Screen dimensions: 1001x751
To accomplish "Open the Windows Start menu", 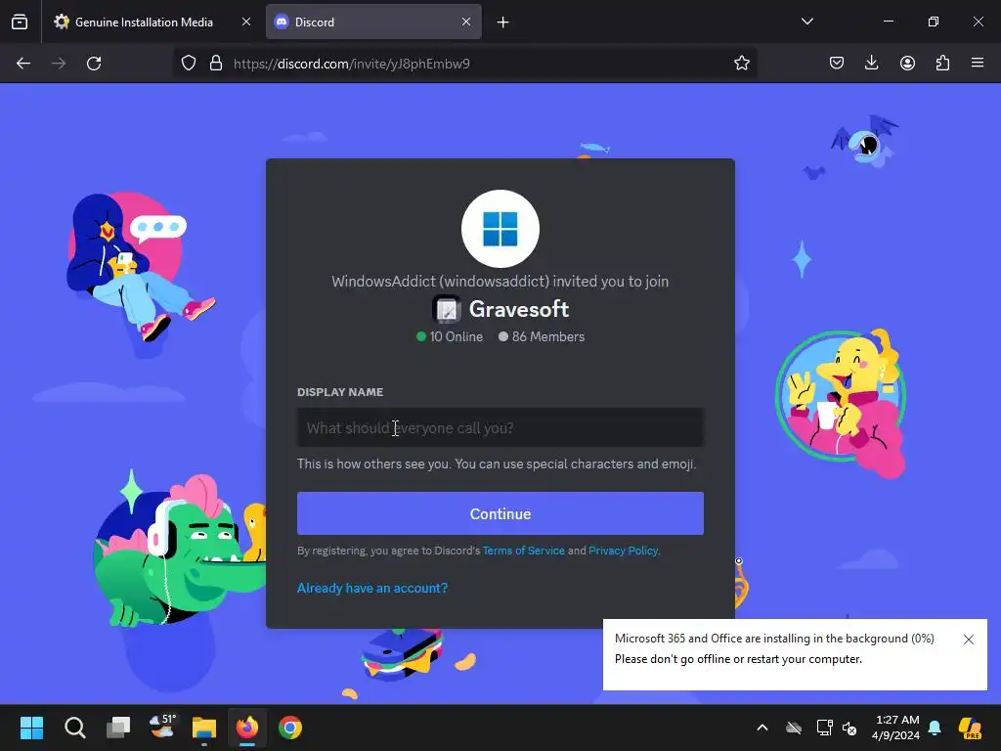I will coord(31,728).
